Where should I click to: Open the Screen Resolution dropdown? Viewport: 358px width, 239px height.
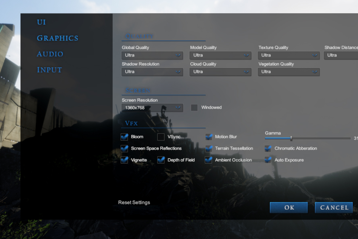coord(152,108)
